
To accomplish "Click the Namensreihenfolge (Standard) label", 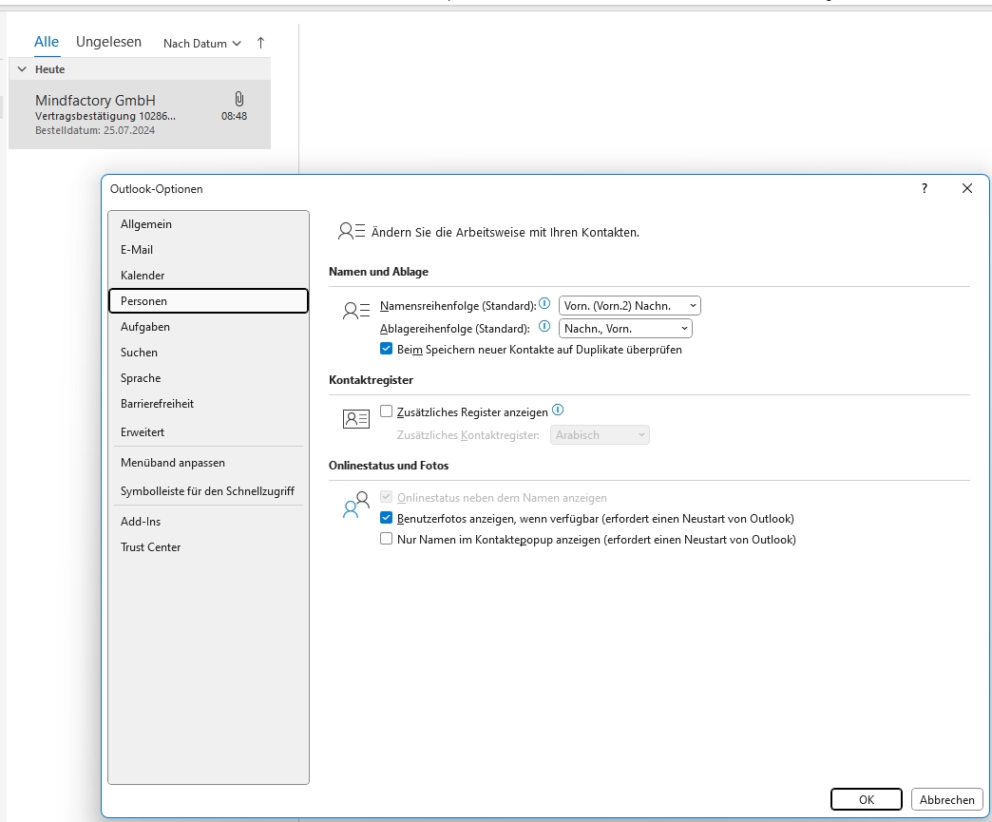I will point(458,306).
